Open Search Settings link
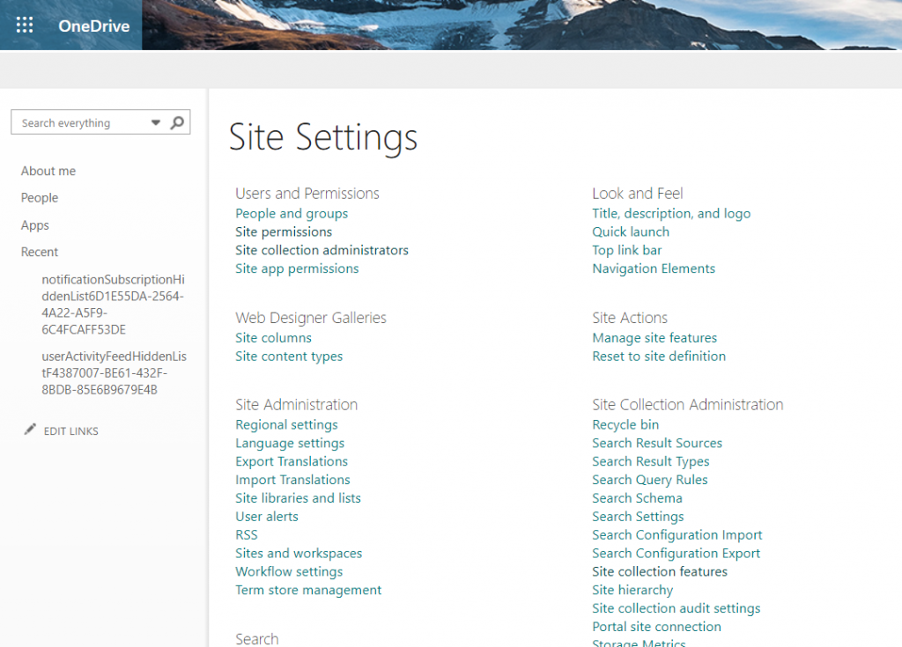Screen dimensions: 902x647 tap(639, 517)
